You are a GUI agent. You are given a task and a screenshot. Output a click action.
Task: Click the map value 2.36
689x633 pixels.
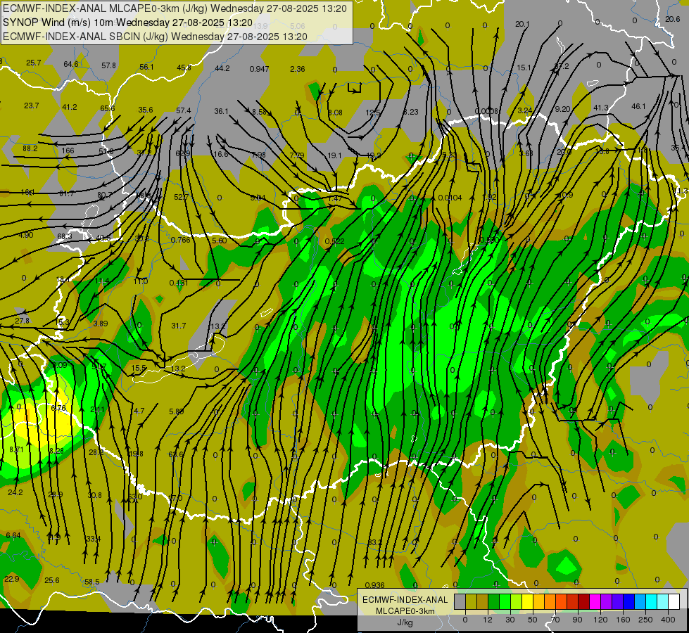pos(298,69)
